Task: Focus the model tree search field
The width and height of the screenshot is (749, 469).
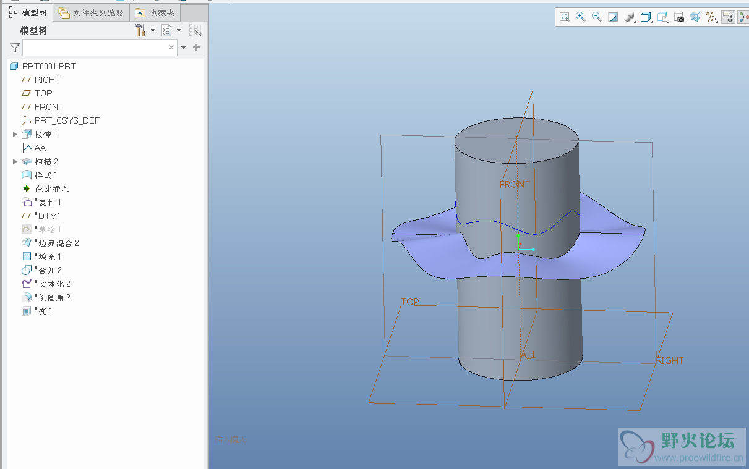Action: coord(100,48)
